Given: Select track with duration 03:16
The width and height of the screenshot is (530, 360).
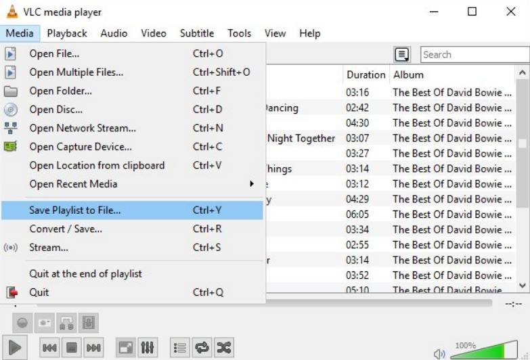Looking at the screenshot, I should 391,92.
